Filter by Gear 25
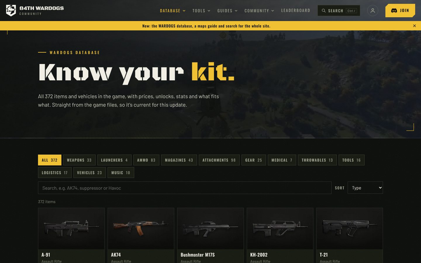 click(254, 160)
